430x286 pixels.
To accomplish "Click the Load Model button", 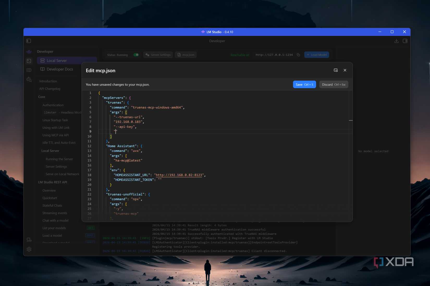I will [316, 55].
